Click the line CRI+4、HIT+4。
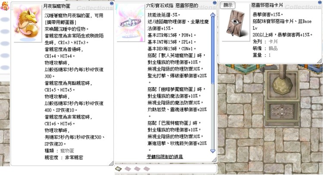Image resolution: width=323 pixels, height=176 pixels. pyautogui.click(x=60, y=56)
